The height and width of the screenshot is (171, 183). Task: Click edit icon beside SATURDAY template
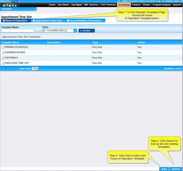3,58
